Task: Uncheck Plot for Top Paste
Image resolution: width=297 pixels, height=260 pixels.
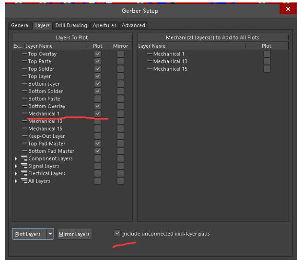Action: click(x=98, y=61)
